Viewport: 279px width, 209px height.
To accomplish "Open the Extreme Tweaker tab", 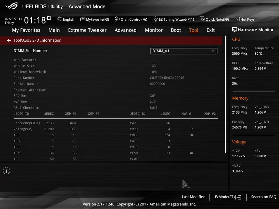I will pos(87,30).
